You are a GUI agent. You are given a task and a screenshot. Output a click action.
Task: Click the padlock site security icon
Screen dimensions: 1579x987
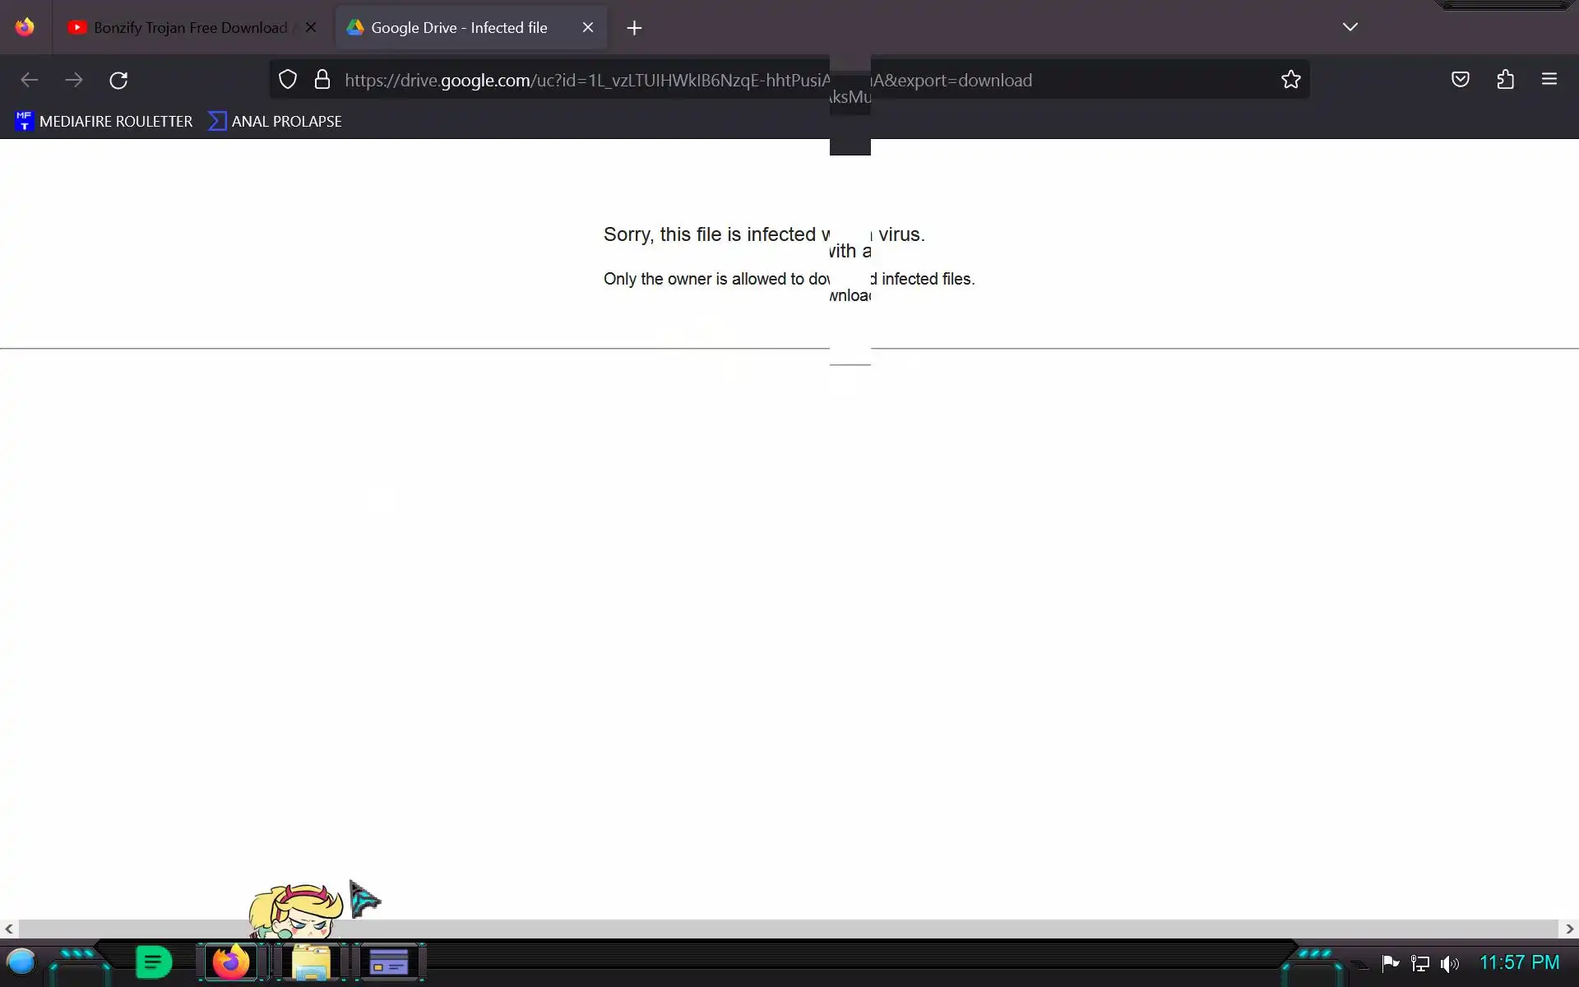click(322, 80)
